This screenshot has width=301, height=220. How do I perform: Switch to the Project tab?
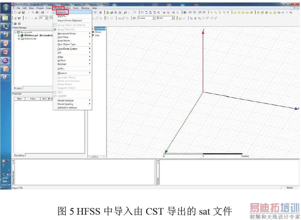click(x=18, y=88)
